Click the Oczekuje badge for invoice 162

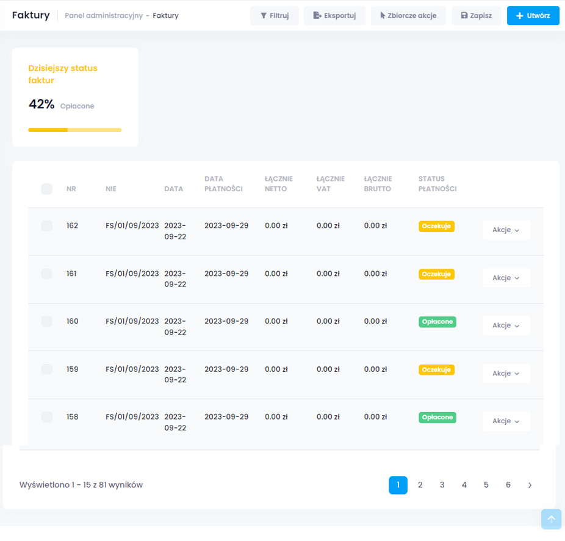(x=436, y=226)
